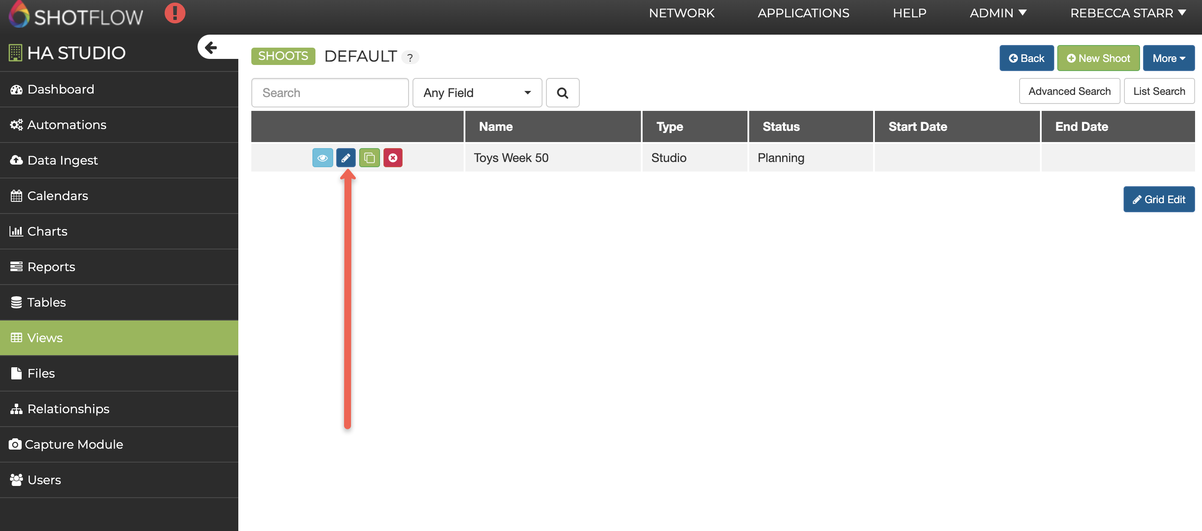Focus the Search text field

[330, 93]
